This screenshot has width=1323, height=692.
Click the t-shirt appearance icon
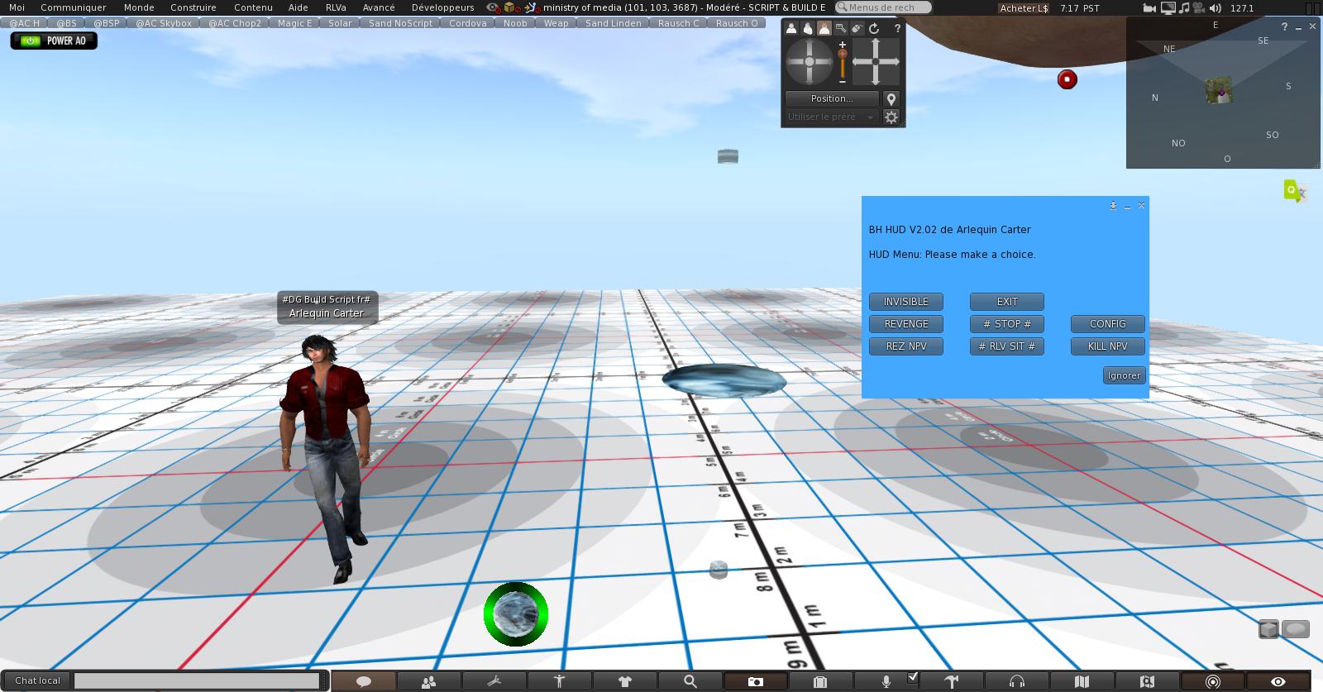click(x=625, y=682)
